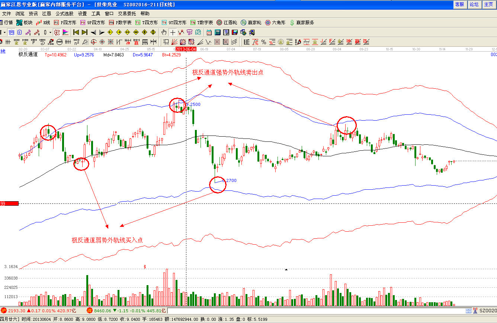Image resolution: width=497 pixels, height=323 pixels.
Task: Click the 客服 button in title bar
Action: [x=459, y=4]
